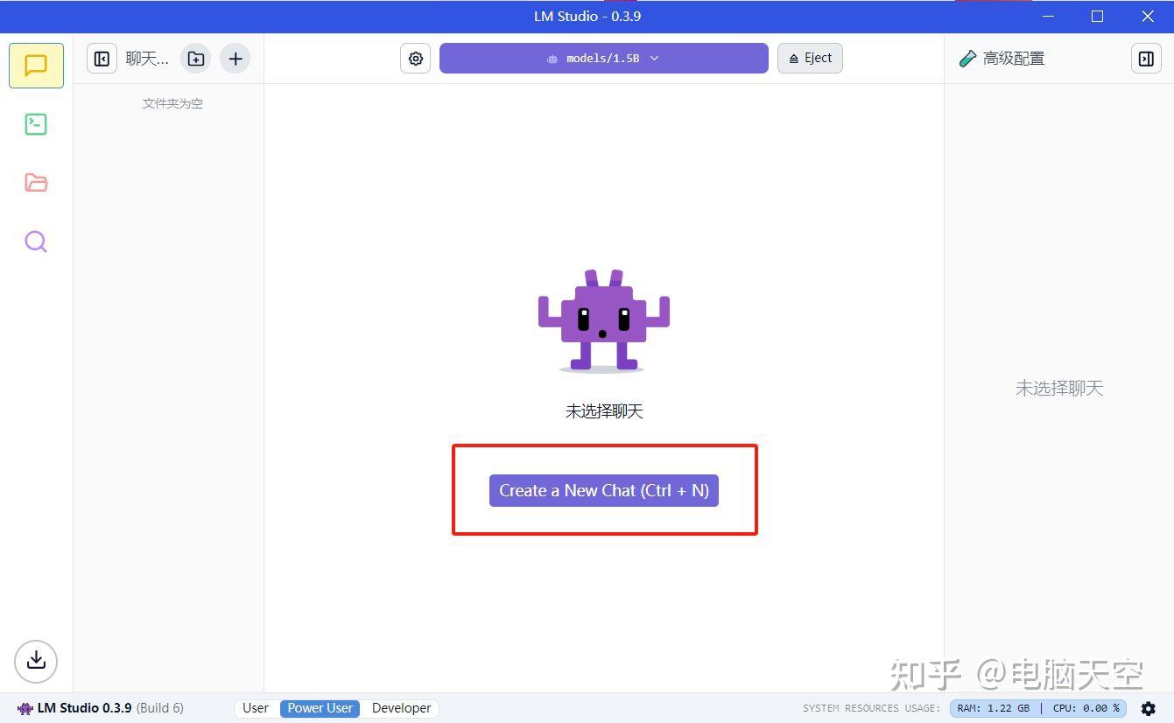Open the Developer terminal icon in the sidebar

pyautogui.click(x=36, y=124)
